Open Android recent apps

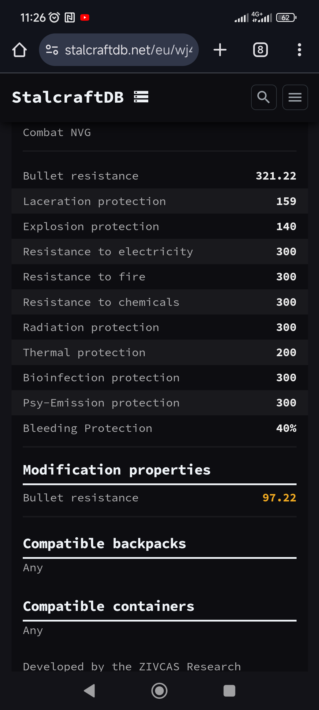pos(229,691)
